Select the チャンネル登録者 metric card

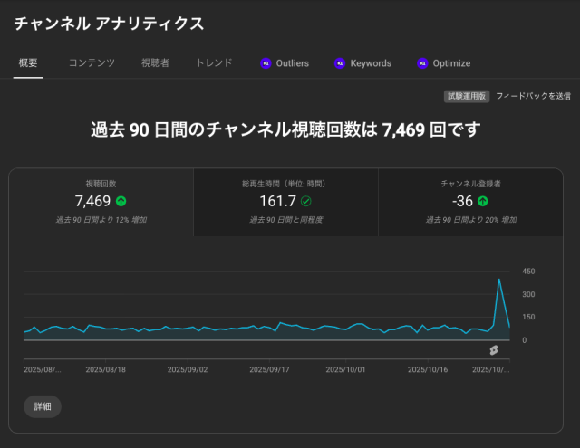[x=470, y=202]
